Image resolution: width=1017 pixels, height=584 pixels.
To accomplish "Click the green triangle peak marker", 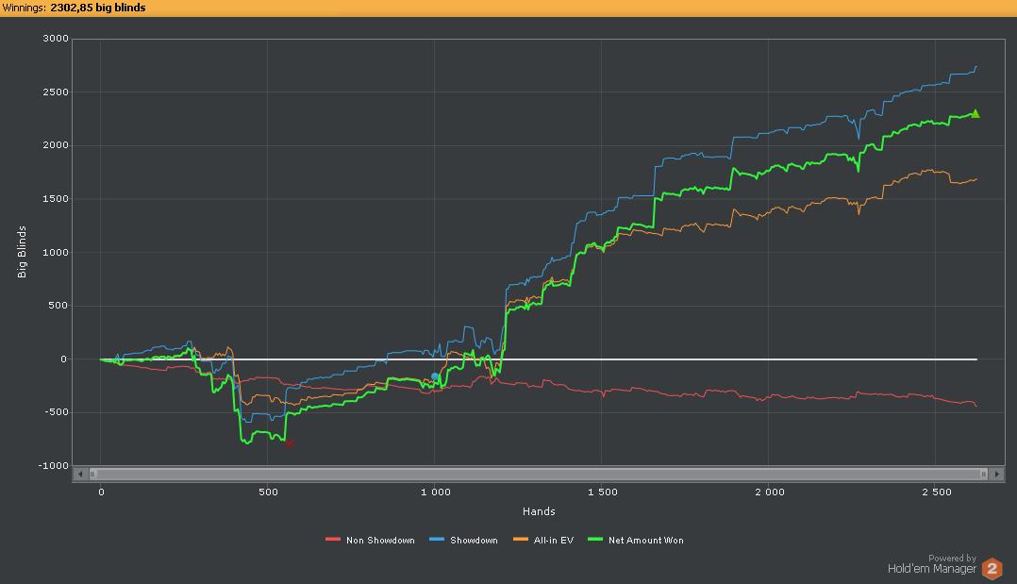I will point(975,113).
